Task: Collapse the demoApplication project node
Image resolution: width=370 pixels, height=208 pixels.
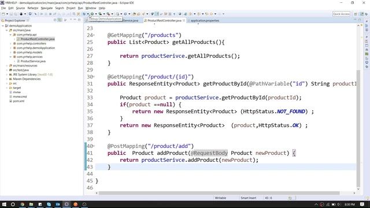Action: tap(3, 25)
